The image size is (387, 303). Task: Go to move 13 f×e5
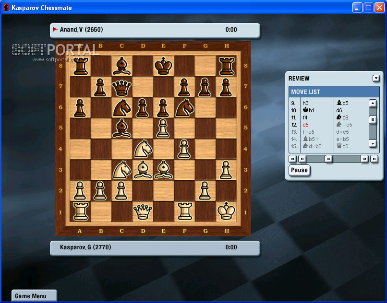(308, 132)
